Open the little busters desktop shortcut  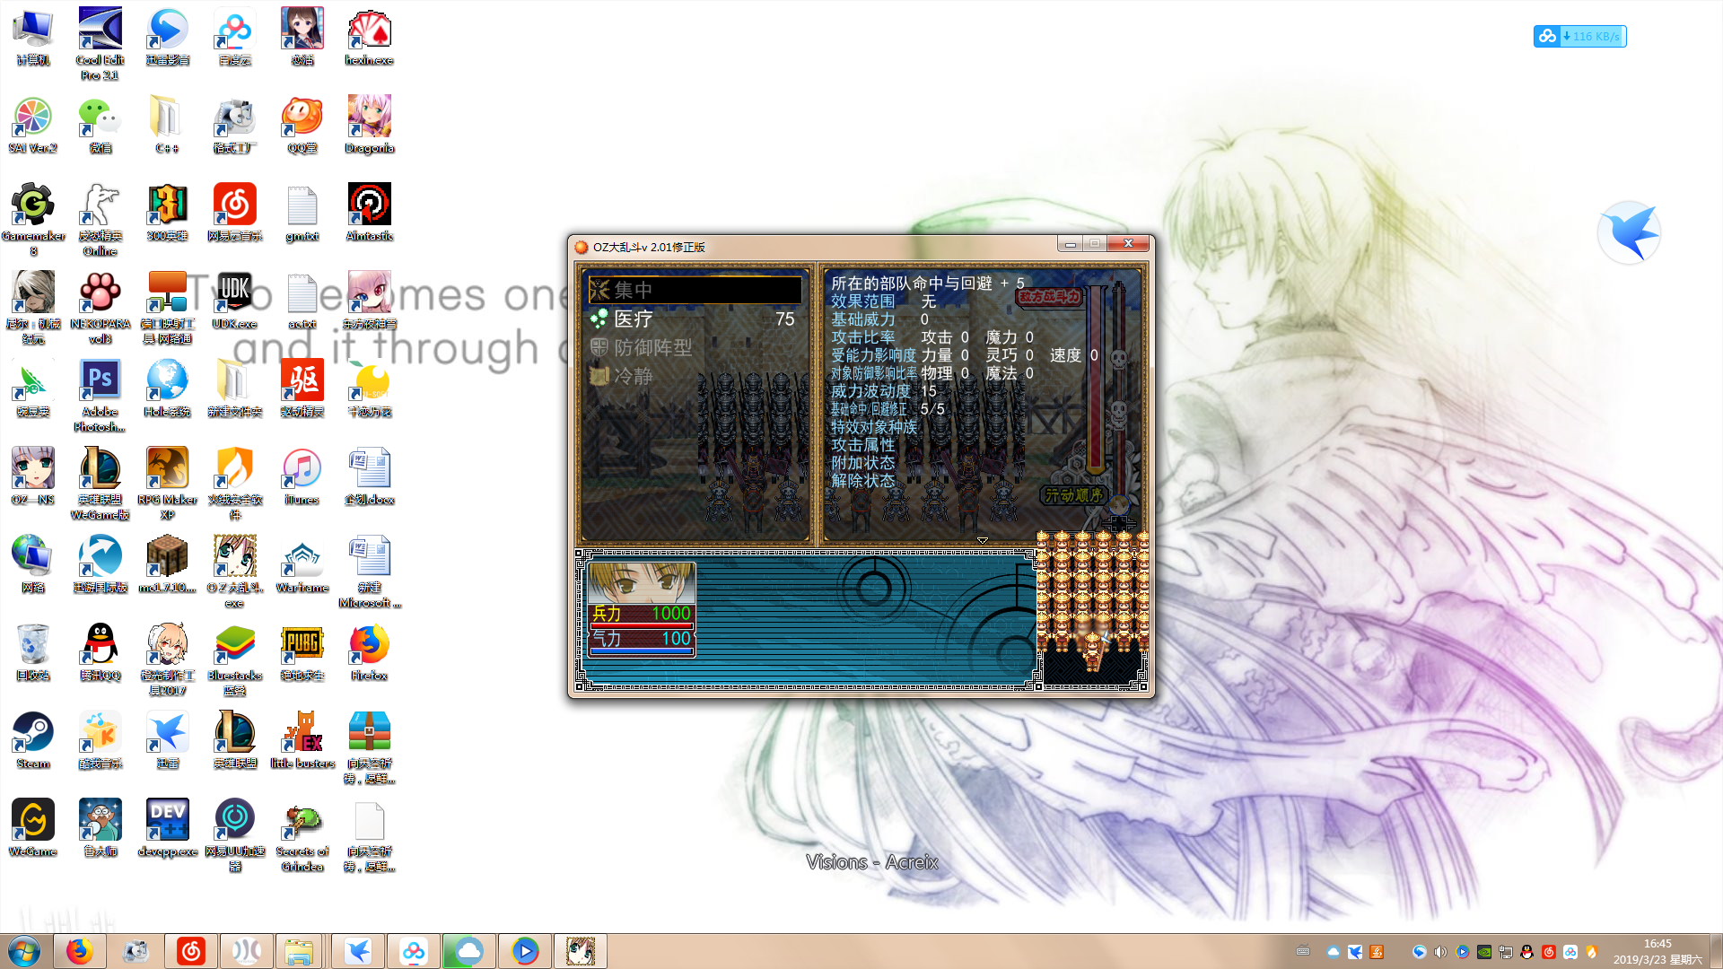point(302,740)
